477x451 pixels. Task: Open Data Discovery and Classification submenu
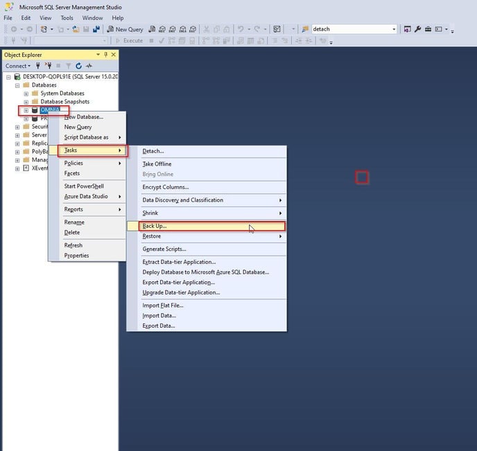pyautogui.click(x=207, y=200)
